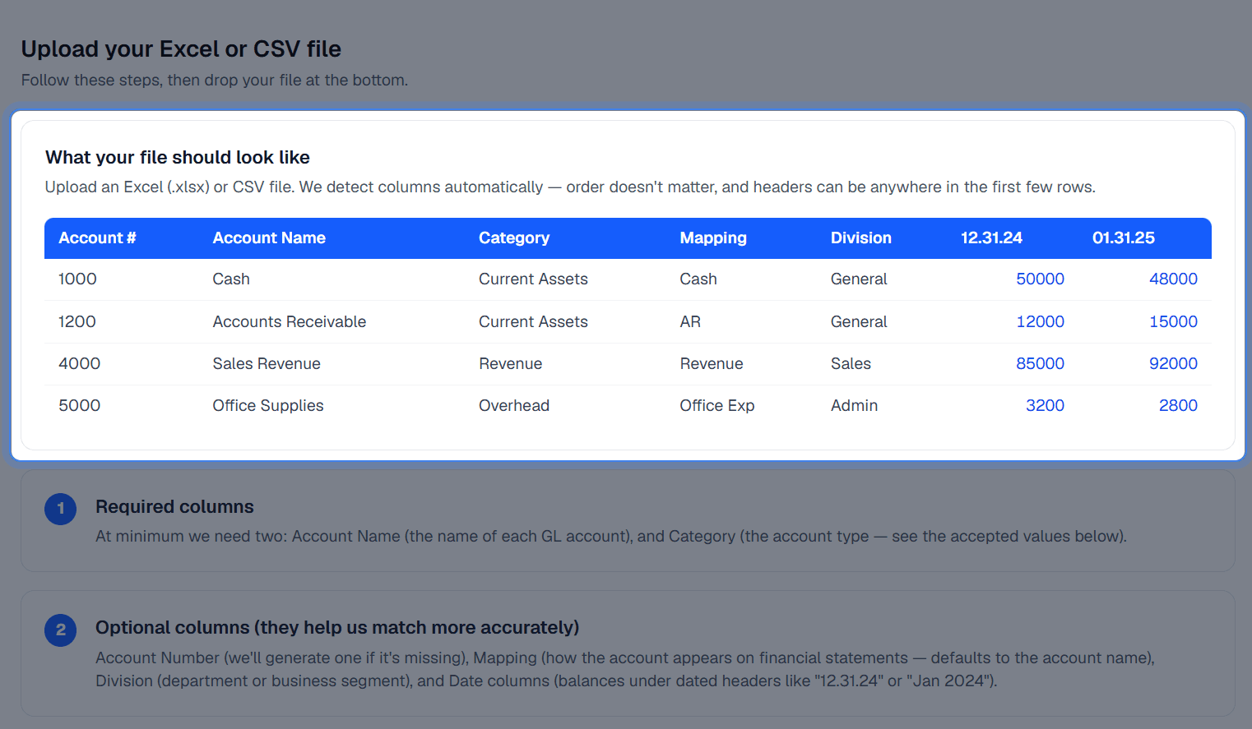Click the Account # column header
1252x729 pixels.
97,238
